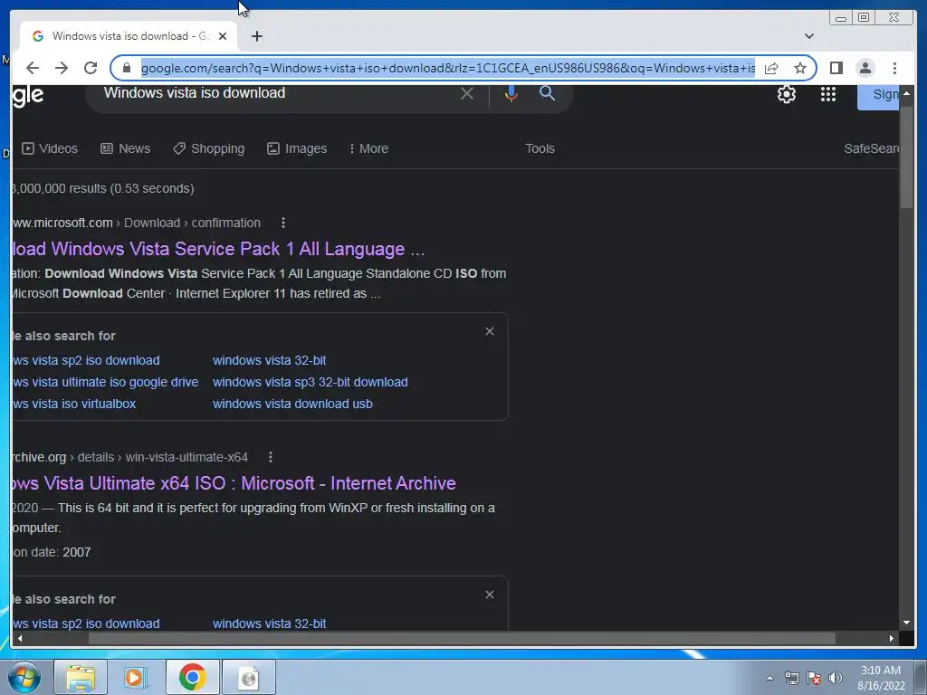
Task: Click 'windows vista sp3 32-bit download' in first suggestions box
Action: pyautogui.click(x=310, y=383)
